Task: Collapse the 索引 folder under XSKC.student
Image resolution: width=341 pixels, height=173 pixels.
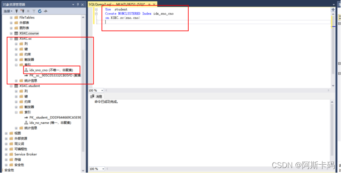Action: click(x=16, y=113)
